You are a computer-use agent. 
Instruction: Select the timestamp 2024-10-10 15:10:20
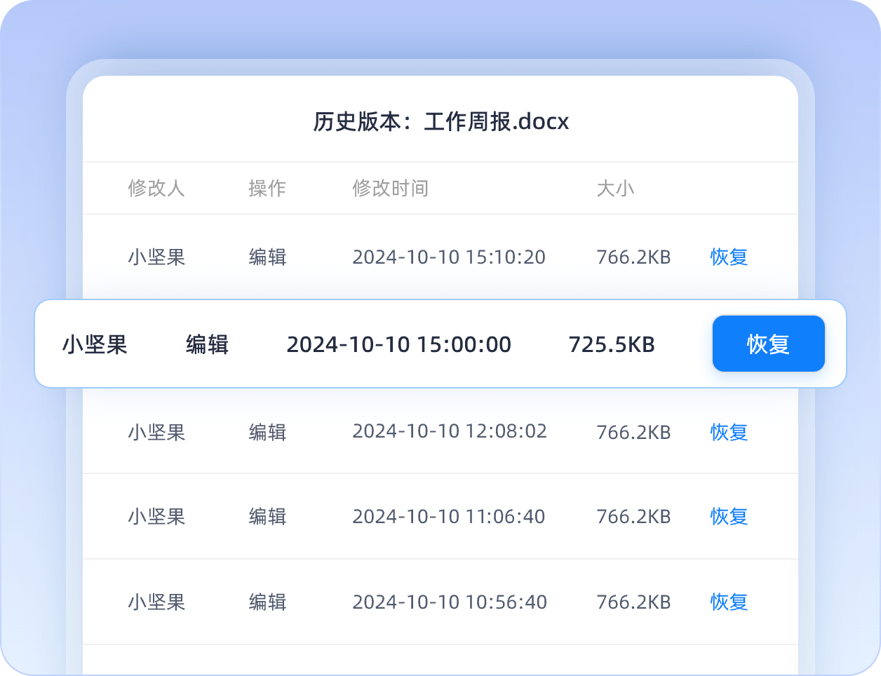[449, 257]
